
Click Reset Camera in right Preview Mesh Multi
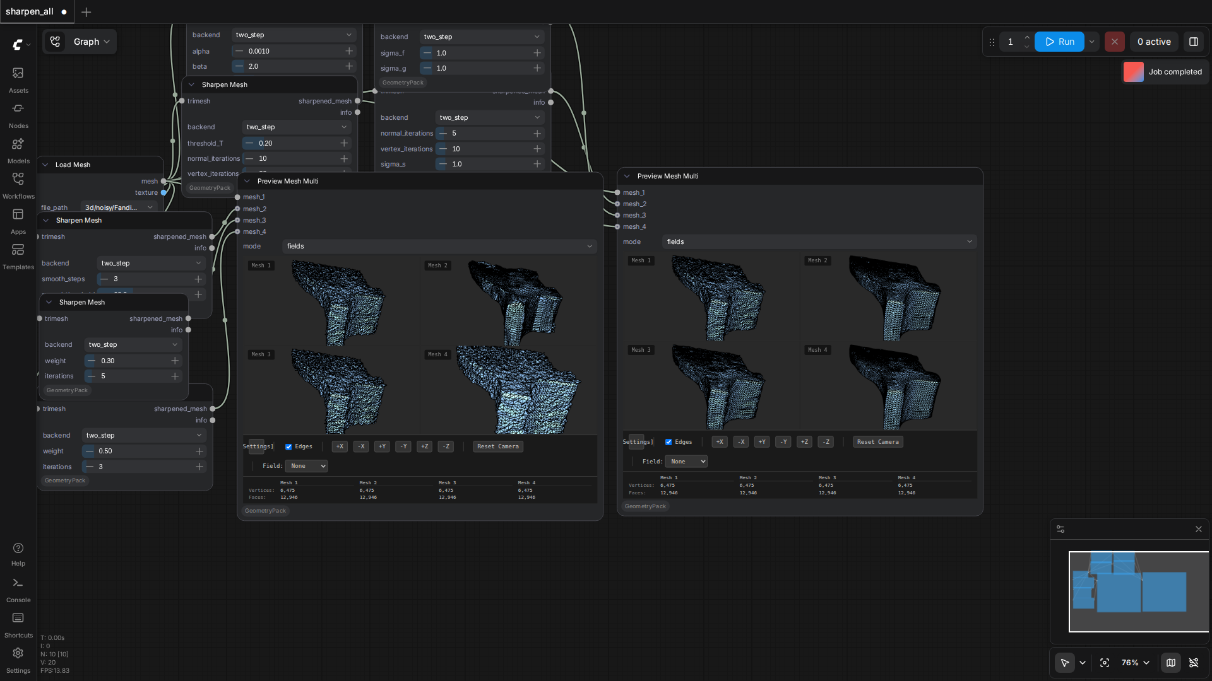coord(878,442)
